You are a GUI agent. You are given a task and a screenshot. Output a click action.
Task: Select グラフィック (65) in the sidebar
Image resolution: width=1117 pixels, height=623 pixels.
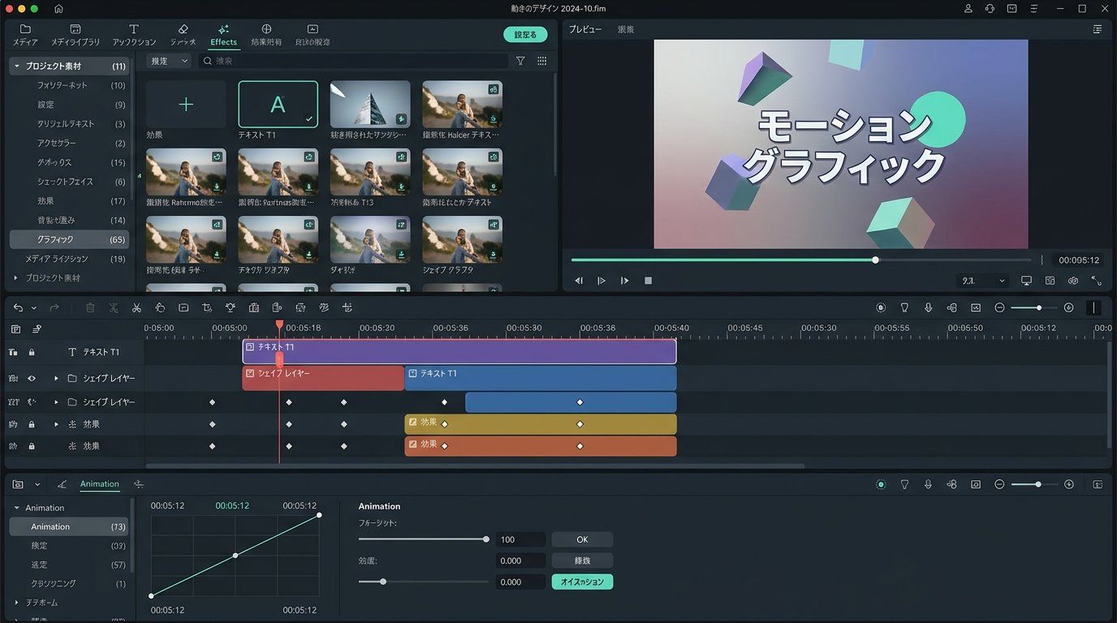tap(69, 239)
